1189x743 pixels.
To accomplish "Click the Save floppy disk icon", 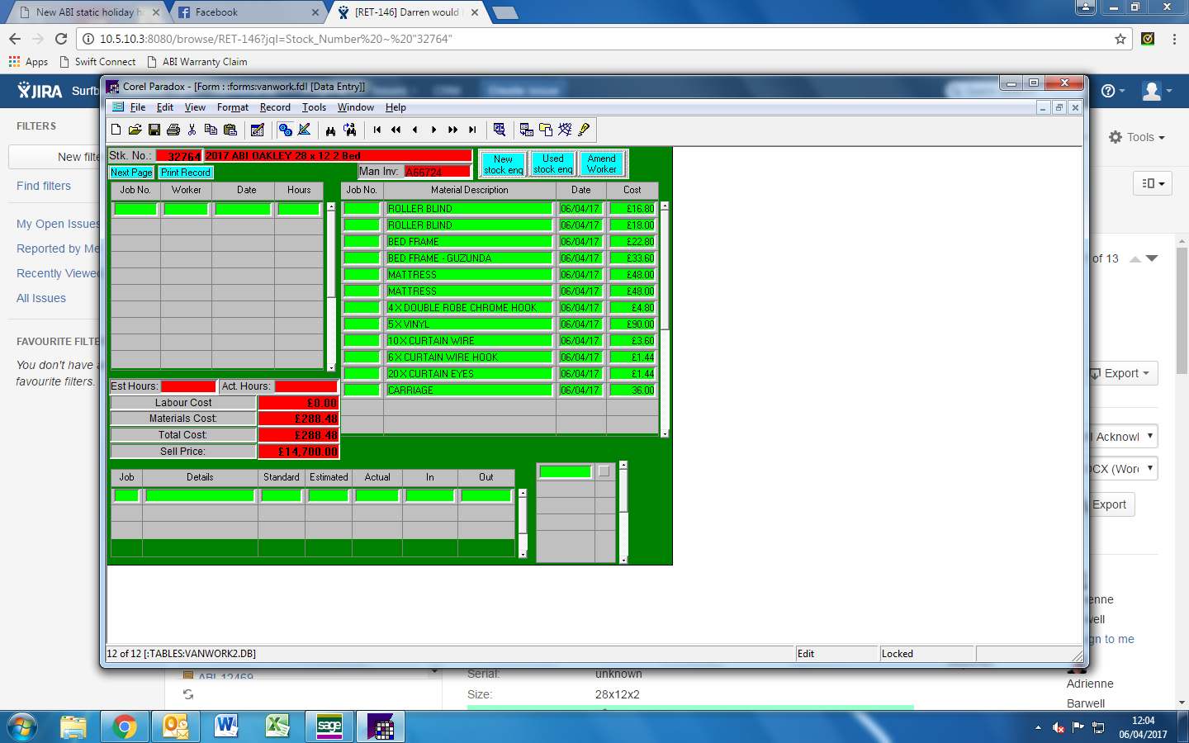I will 154,130.
